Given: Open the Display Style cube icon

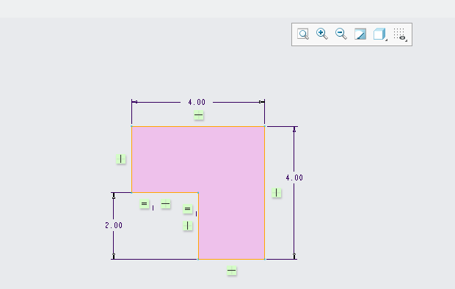Looking at the screenshot, I should (x=380, y=34).
